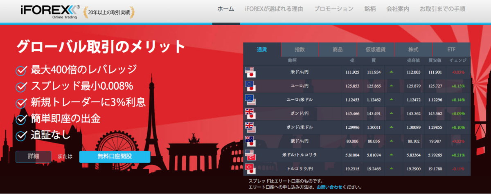Click the green up arrow in 米ドル/円 row

pos(392,72)
